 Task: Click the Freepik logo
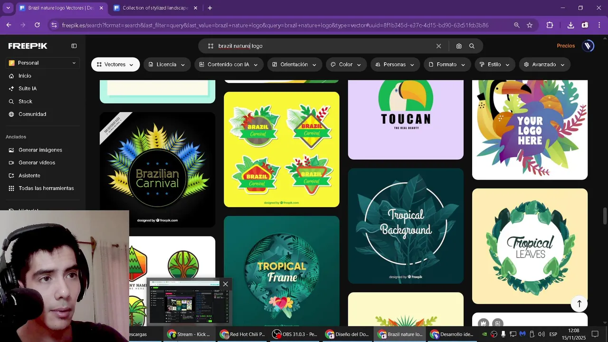point(28,46)
